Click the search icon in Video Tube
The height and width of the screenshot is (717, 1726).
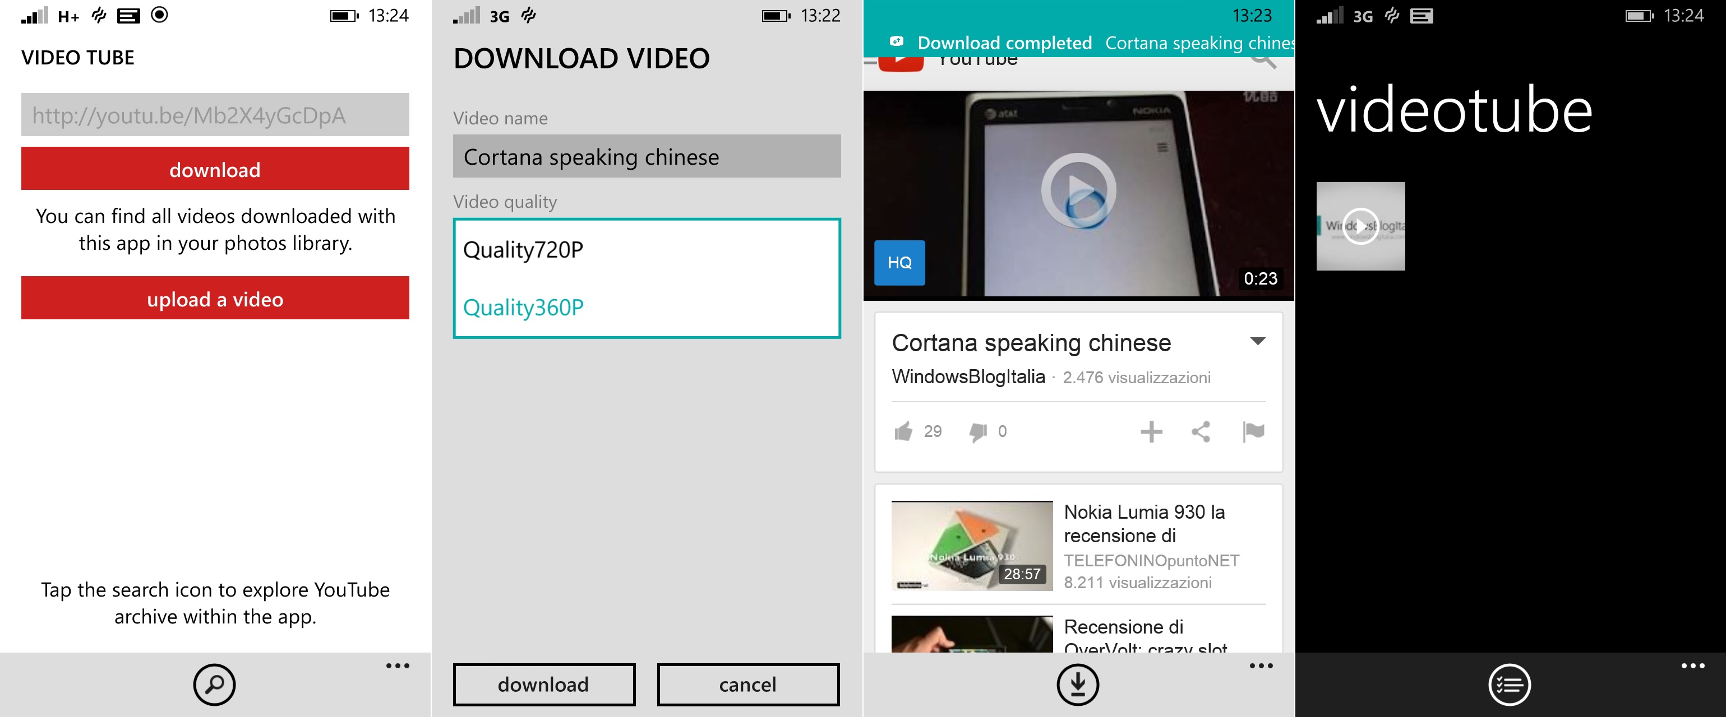point(215,684)
